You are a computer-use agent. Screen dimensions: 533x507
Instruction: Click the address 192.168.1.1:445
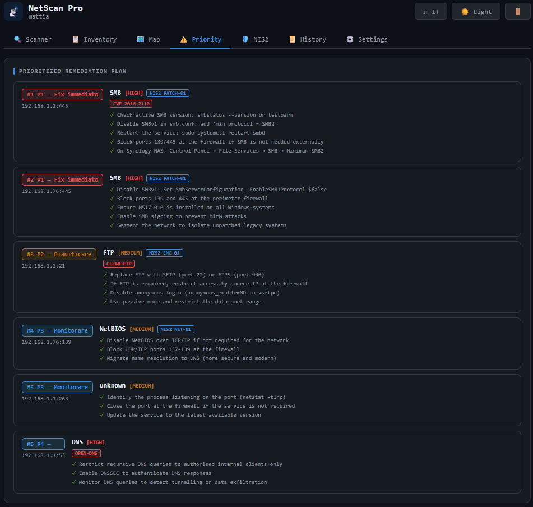[x=45, y=106]
